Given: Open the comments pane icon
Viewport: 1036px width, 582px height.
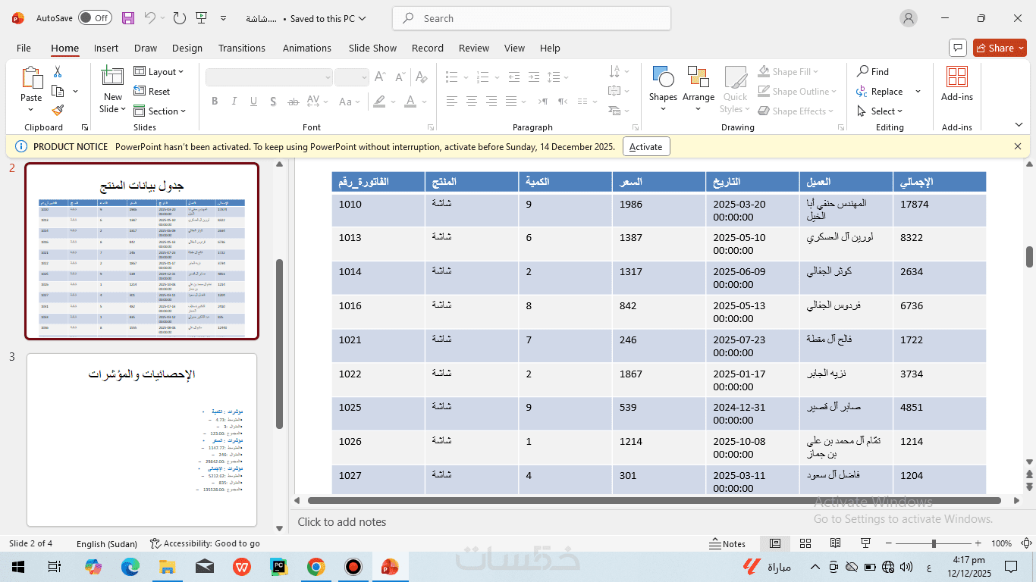Looking at the screenshot, I should [x=957, y=48].
